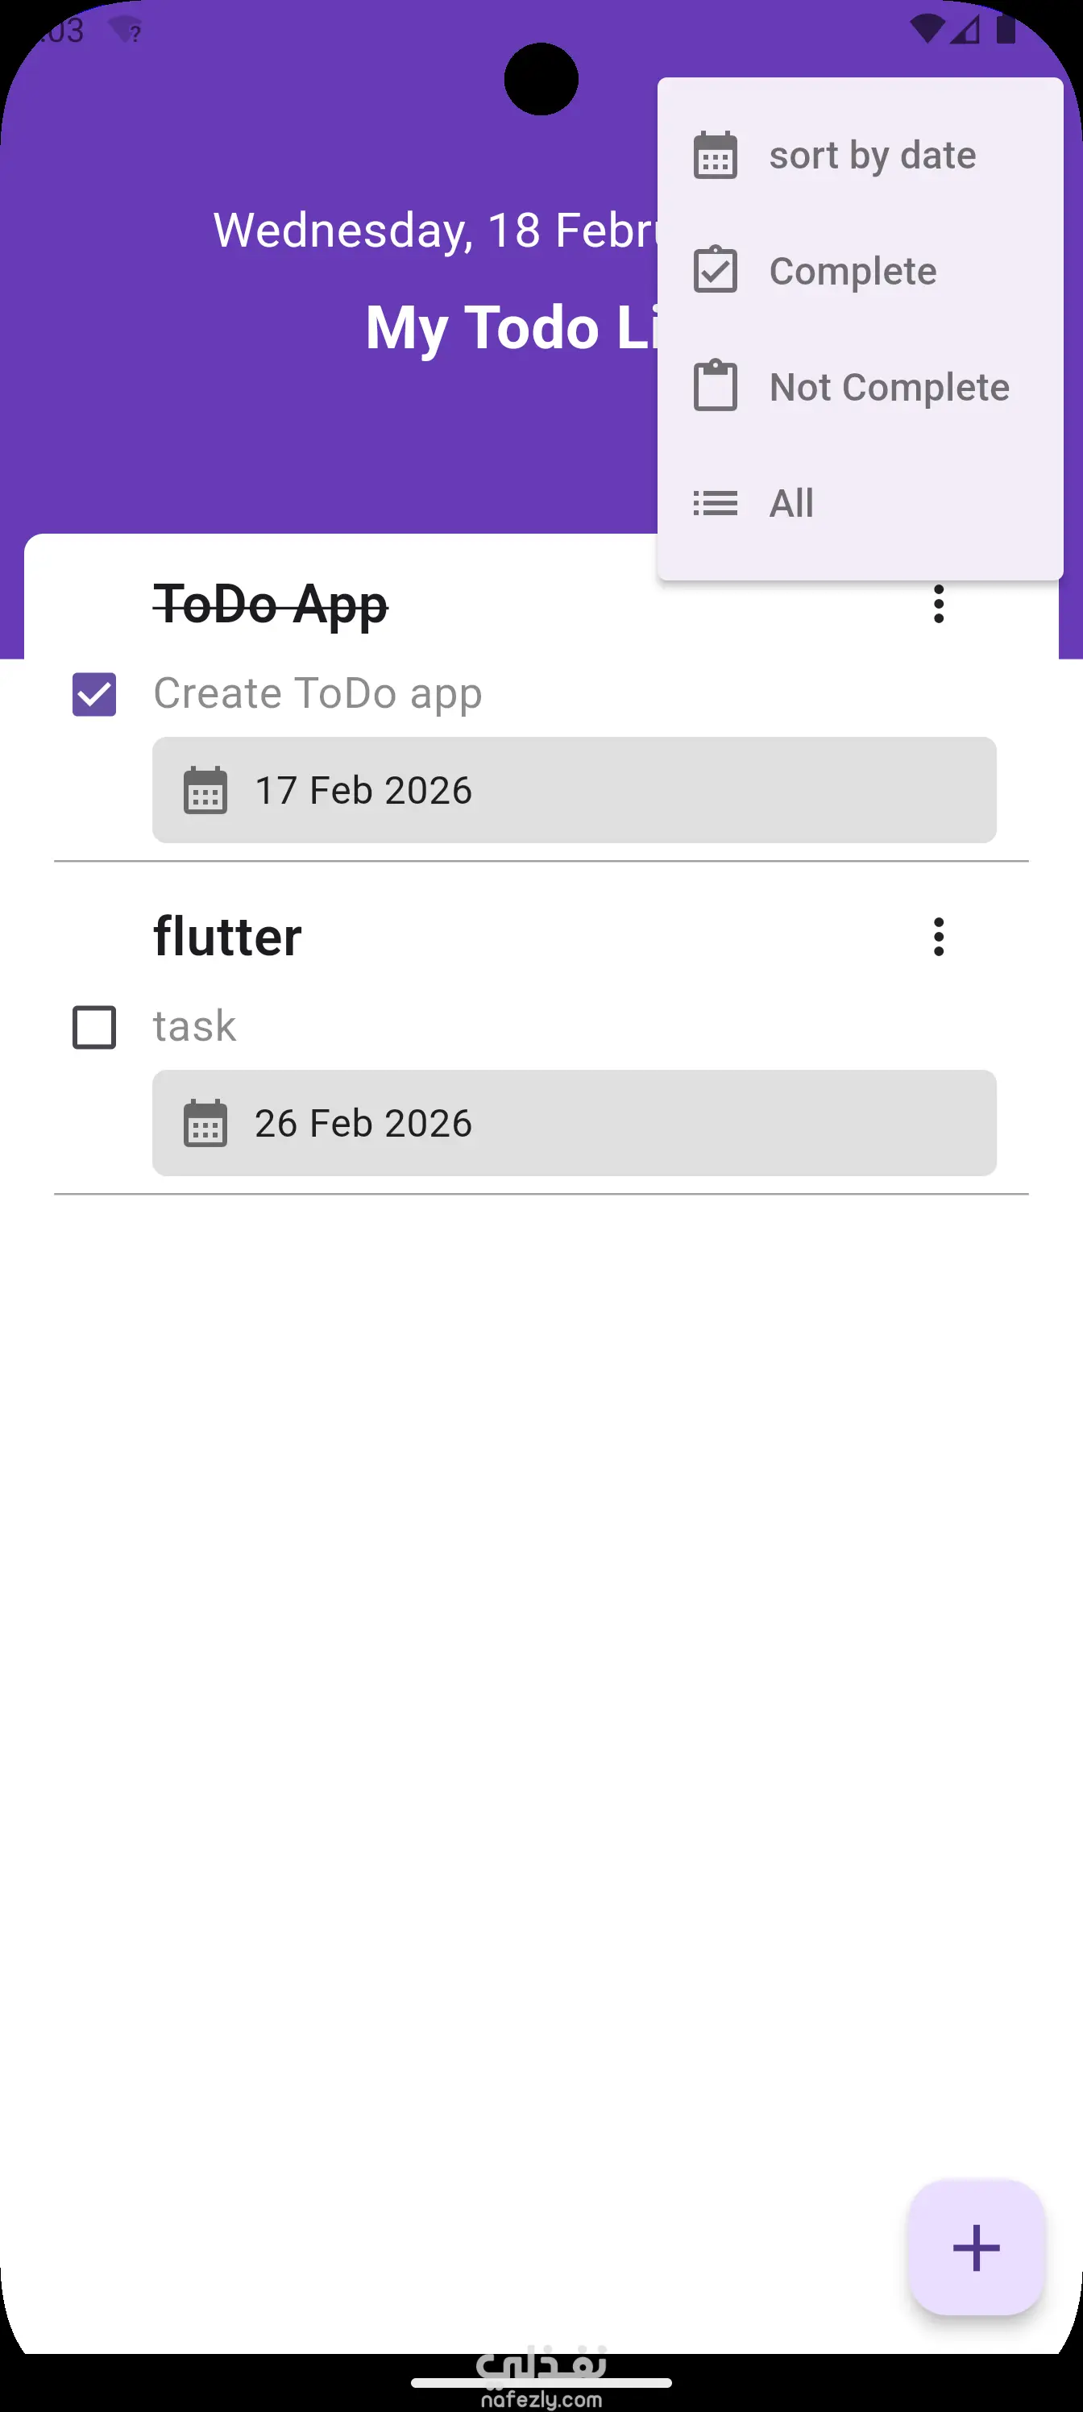
Task: Tap the flutter task title
Action: 227,936
